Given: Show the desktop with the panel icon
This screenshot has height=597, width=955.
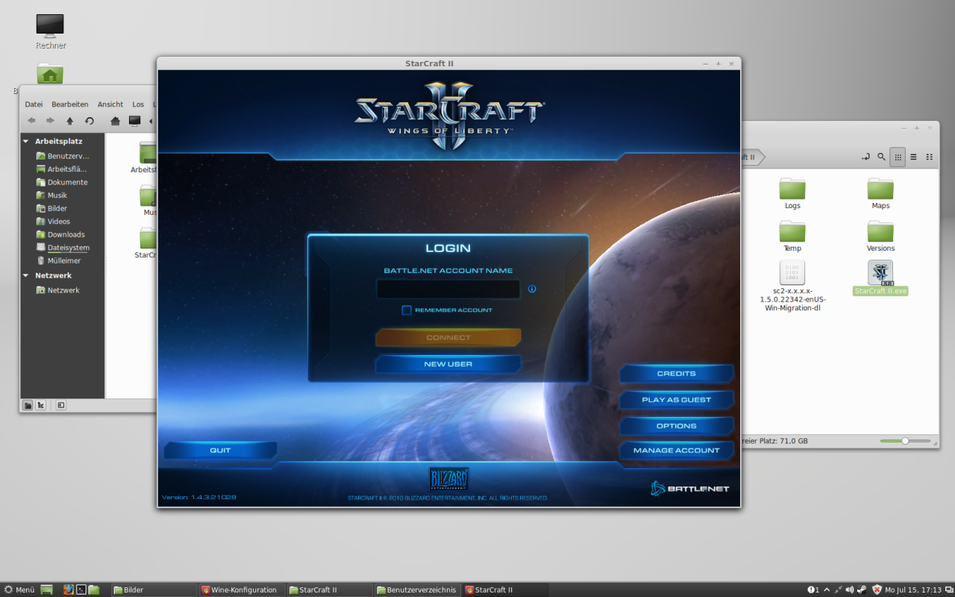Looking at the screenshot, I should (x=47, y=590).
